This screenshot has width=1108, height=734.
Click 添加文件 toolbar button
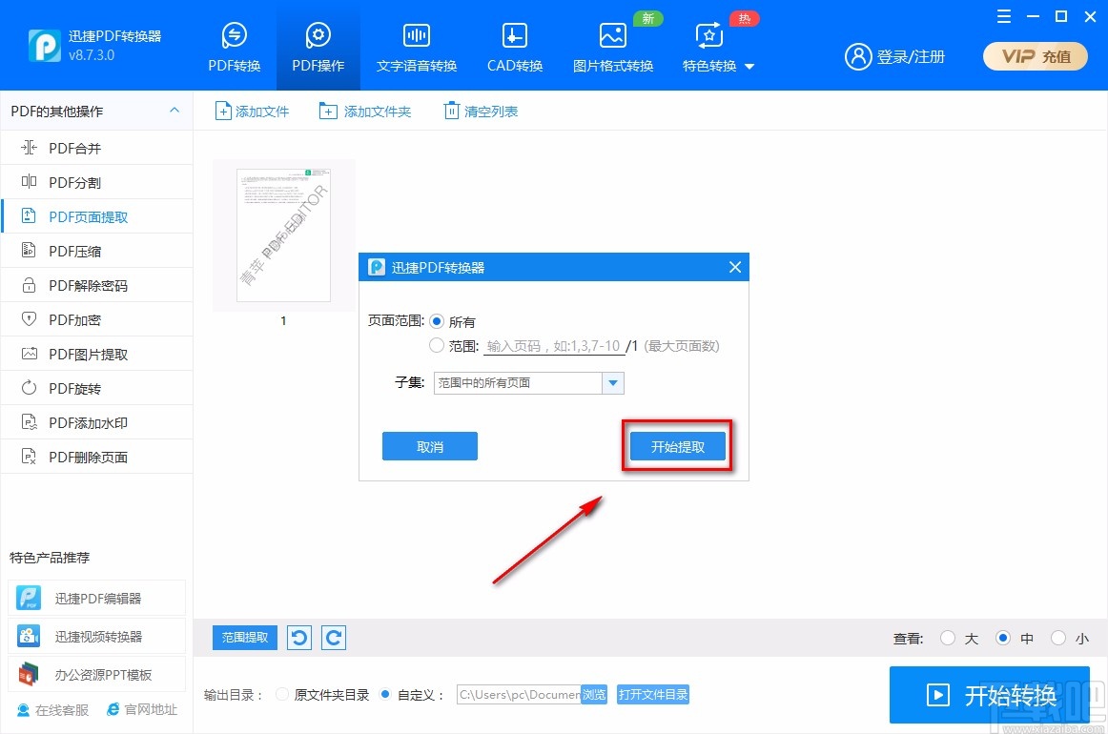[253, 111]
